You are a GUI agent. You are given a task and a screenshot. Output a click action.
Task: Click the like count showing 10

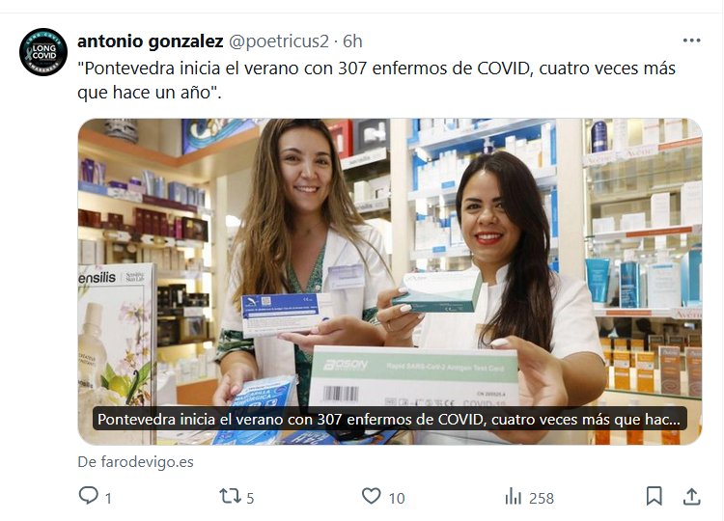(x=397, y=499)
